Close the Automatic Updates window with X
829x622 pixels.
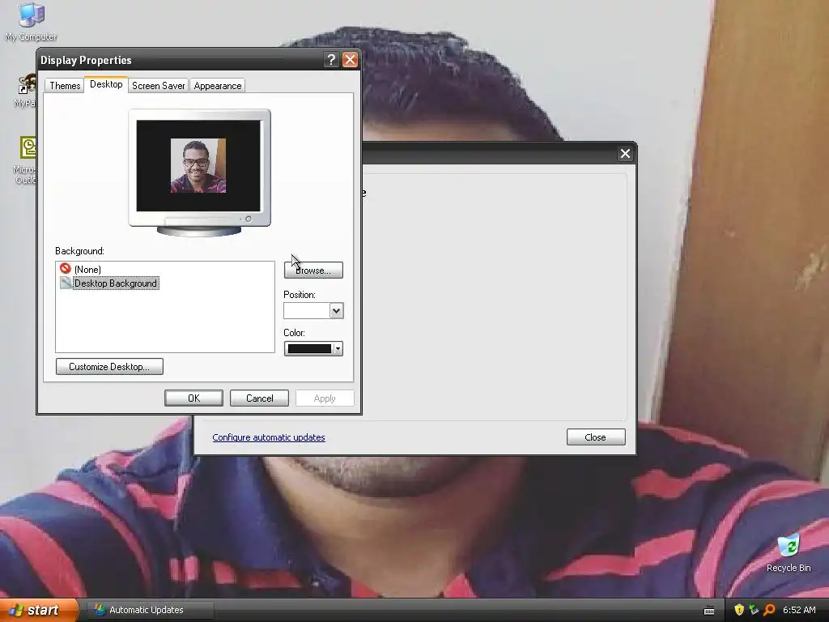[625, 153]
